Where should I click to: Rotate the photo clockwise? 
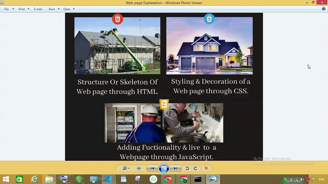195,168
